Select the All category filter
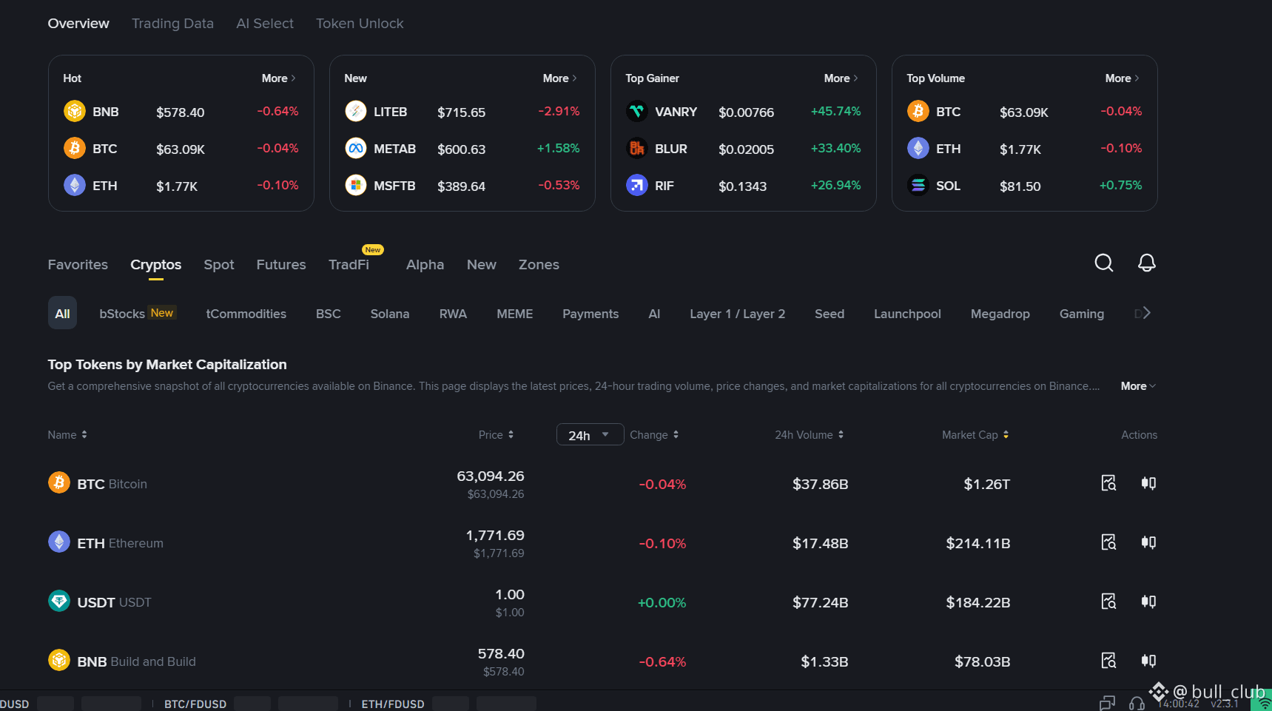 tap(62, 313)
